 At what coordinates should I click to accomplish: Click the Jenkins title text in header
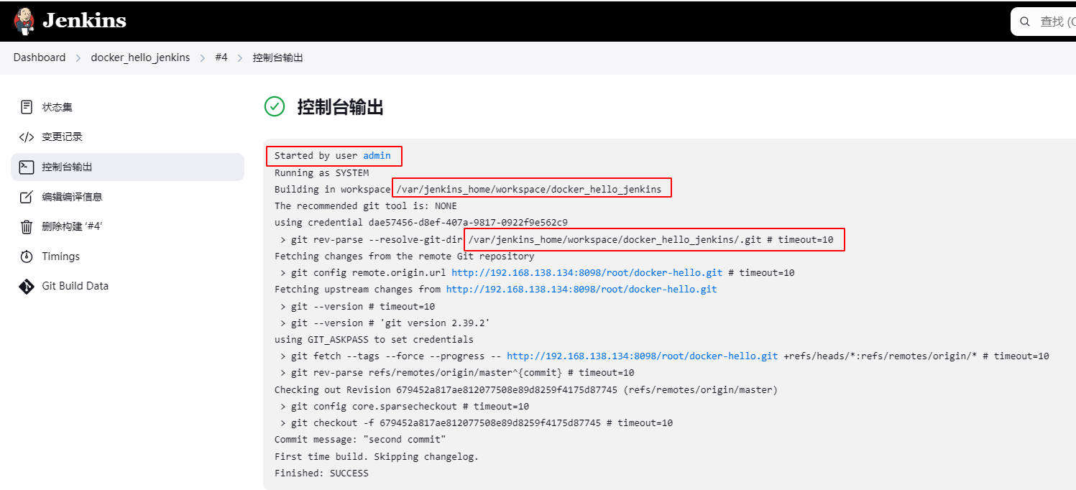point(85,21)
